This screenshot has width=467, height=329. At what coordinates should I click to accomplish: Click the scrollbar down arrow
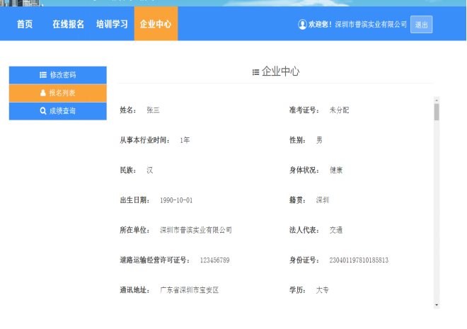pyautogui.click(x=437, y=305)
